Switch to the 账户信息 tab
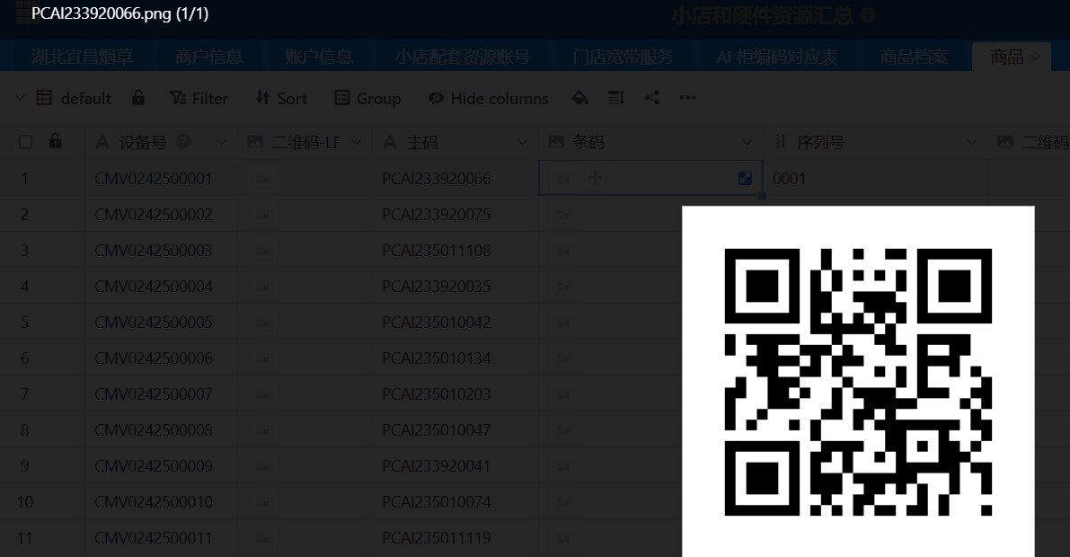The width and height of the screenshot is (1070, 557). pos(319,57)
